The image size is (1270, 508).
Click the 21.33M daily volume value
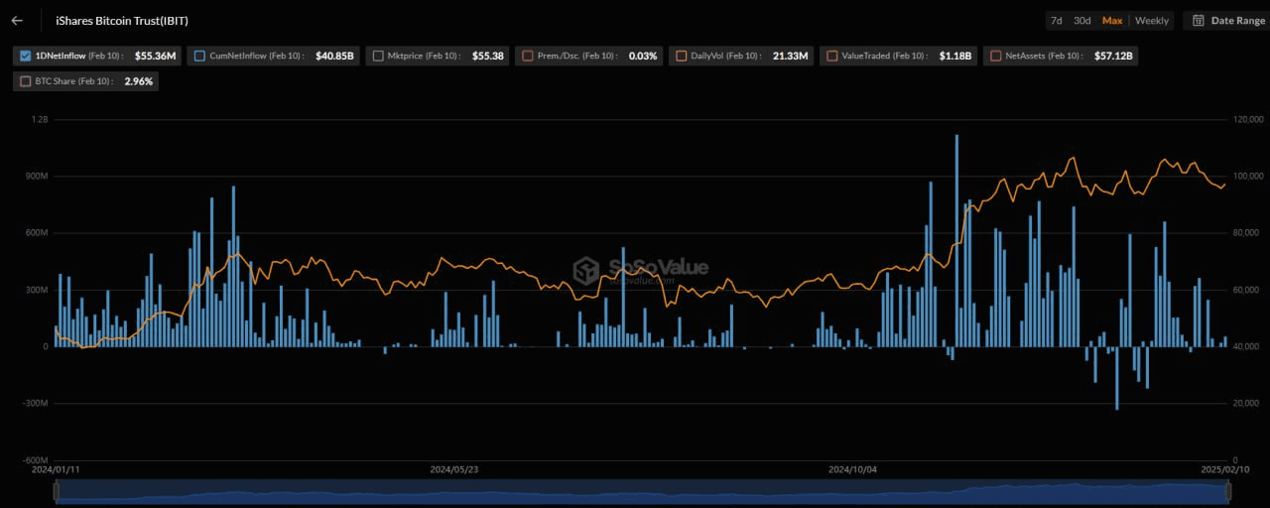point(791,56)
